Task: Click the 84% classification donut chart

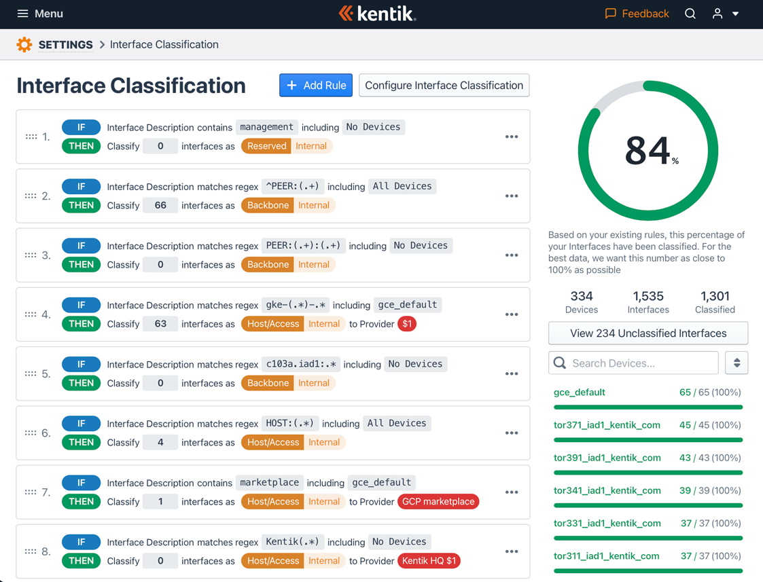Action: click(x=647, y=151)
